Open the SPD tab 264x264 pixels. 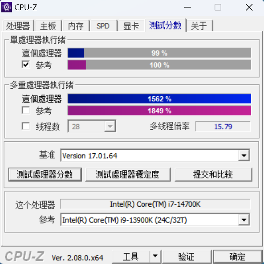(103, 26)
